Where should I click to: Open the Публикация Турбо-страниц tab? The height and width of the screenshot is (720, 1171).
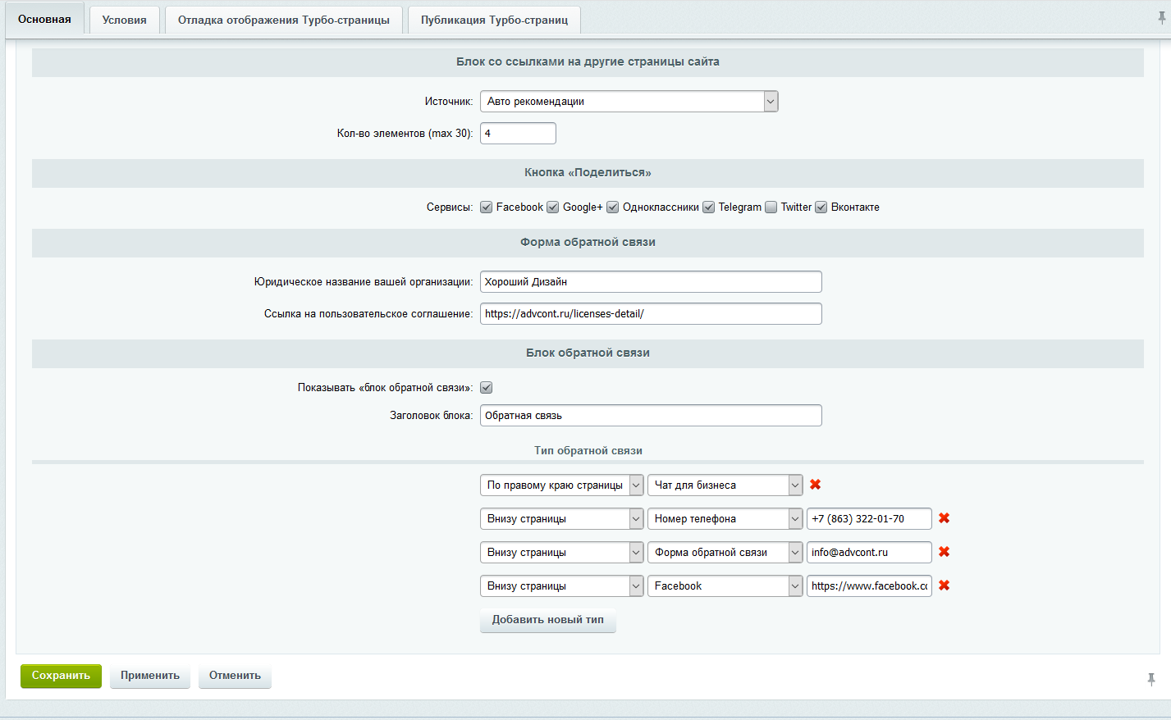(x=494, y=20)
